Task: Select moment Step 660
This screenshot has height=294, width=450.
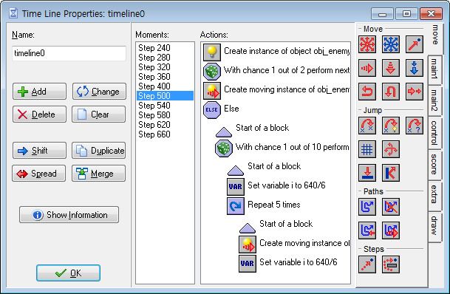Action: 165,134
